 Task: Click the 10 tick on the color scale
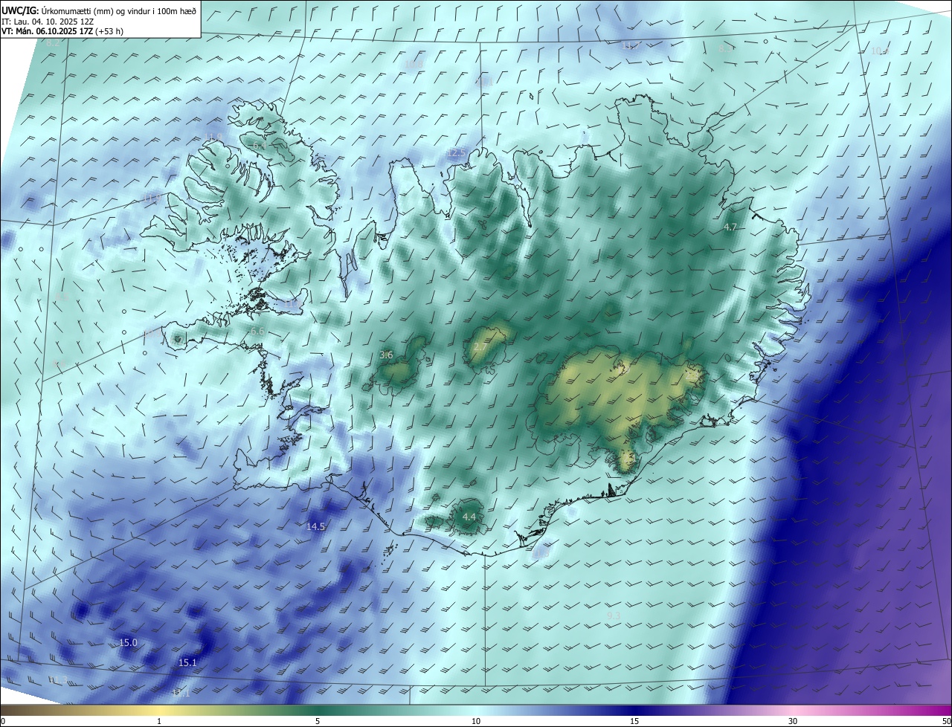(476, 721)
